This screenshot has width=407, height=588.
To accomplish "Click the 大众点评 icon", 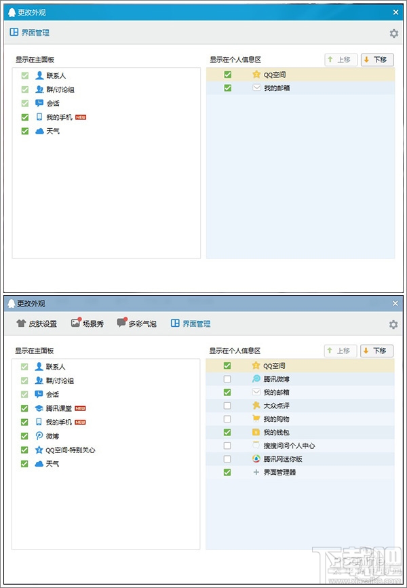I will click(256, 406).
